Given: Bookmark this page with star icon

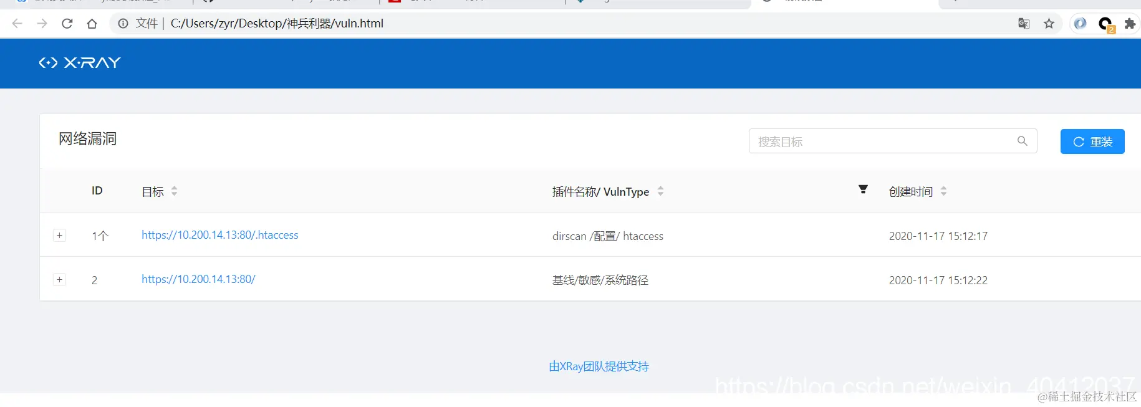Looking at the screenshot, I should (1049, 24).
